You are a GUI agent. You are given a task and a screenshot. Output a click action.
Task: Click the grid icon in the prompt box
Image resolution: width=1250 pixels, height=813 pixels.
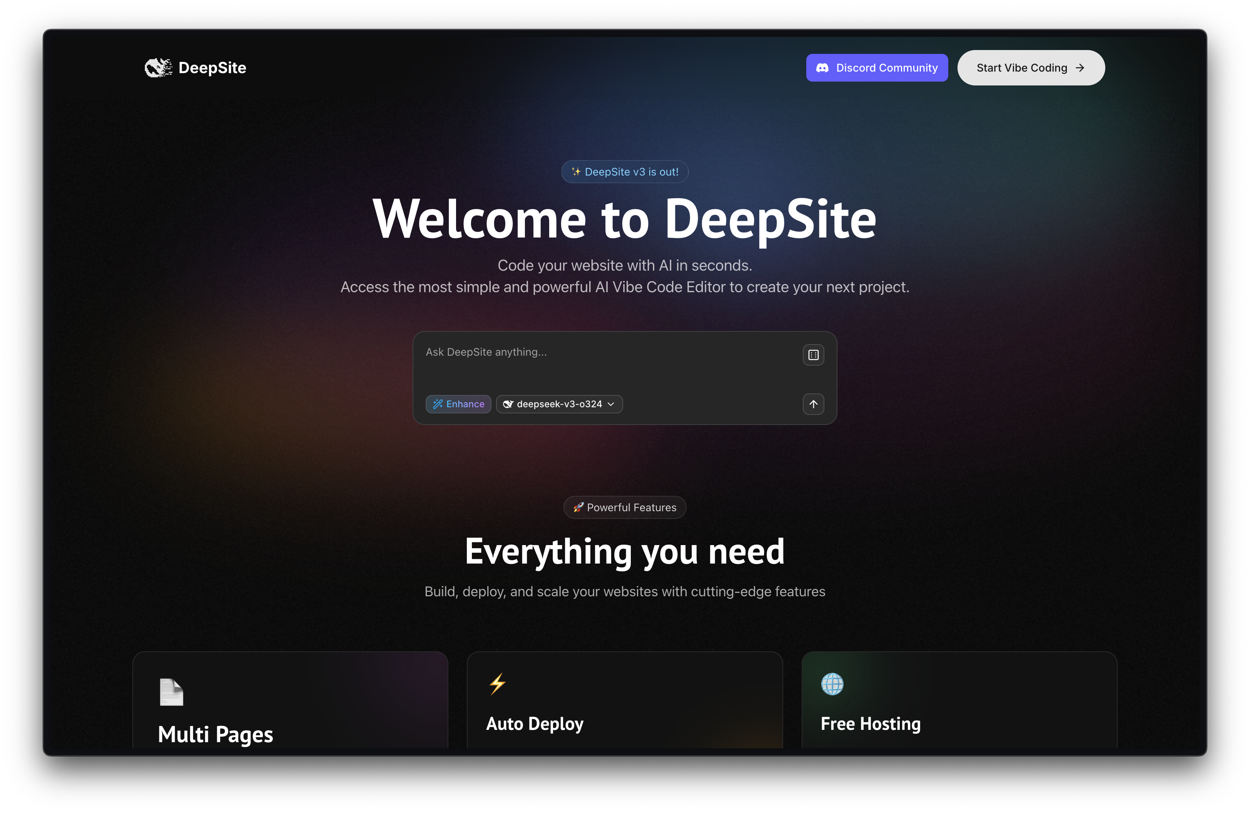(x=813, y=355)
